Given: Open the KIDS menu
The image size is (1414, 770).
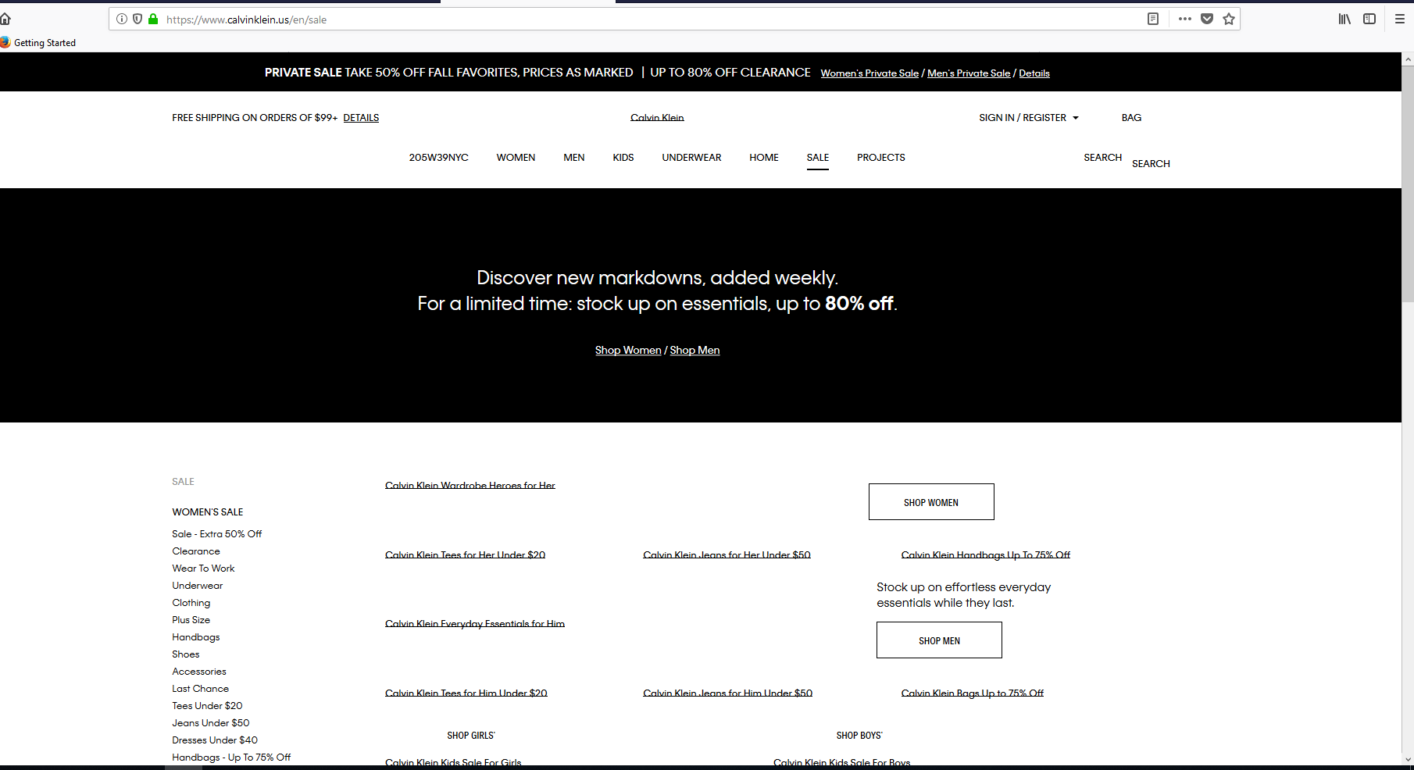Looking at the screenshot, I should coord(623,158).
